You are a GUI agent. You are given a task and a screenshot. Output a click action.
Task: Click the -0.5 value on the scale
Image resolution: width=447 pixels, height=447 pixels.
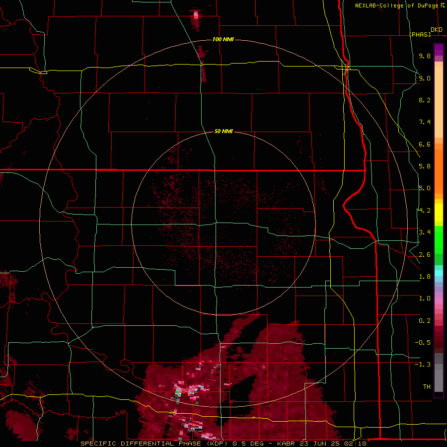point(423,343)
